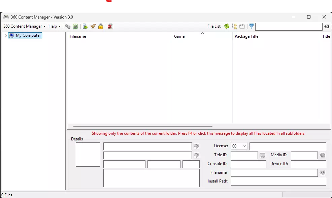
Task: Click the red X delete file icon
Action: click(x=110, y=26)
